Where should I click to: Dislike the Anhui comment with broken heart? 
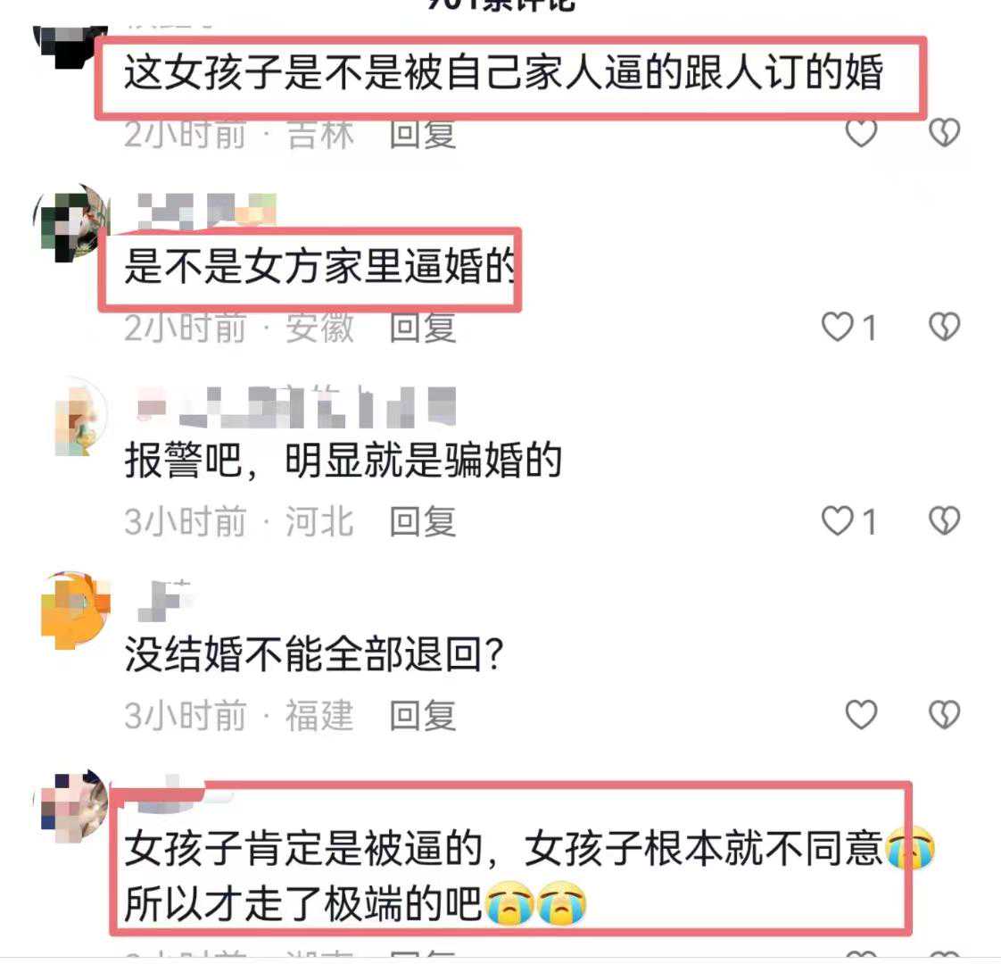[944, 327]
